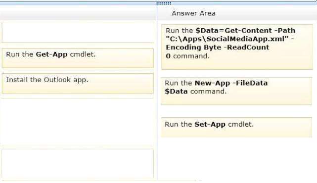Select the 'Run the Get-App cmdlet' item
317x183 pixels.
click(x=78, y=58)
